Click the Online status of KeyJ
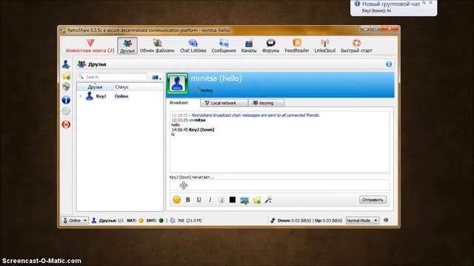Screen dimensions: 474x266 121,96
